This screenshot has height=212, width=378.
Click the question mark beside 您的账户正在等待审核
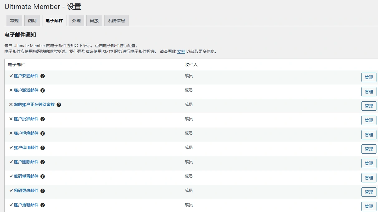pos(59,104)
